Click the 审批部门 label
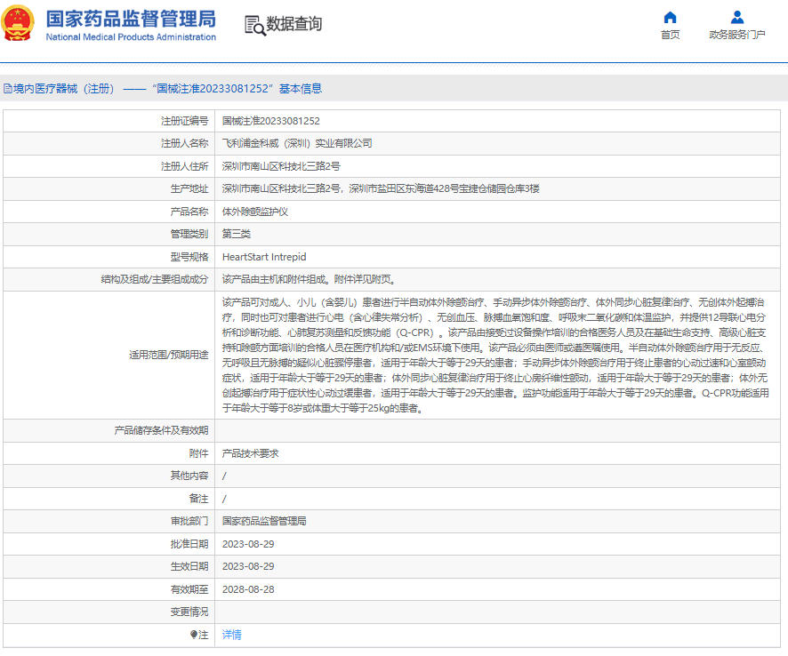This screenshot has width=788, height=656. (x=189, y=521)
